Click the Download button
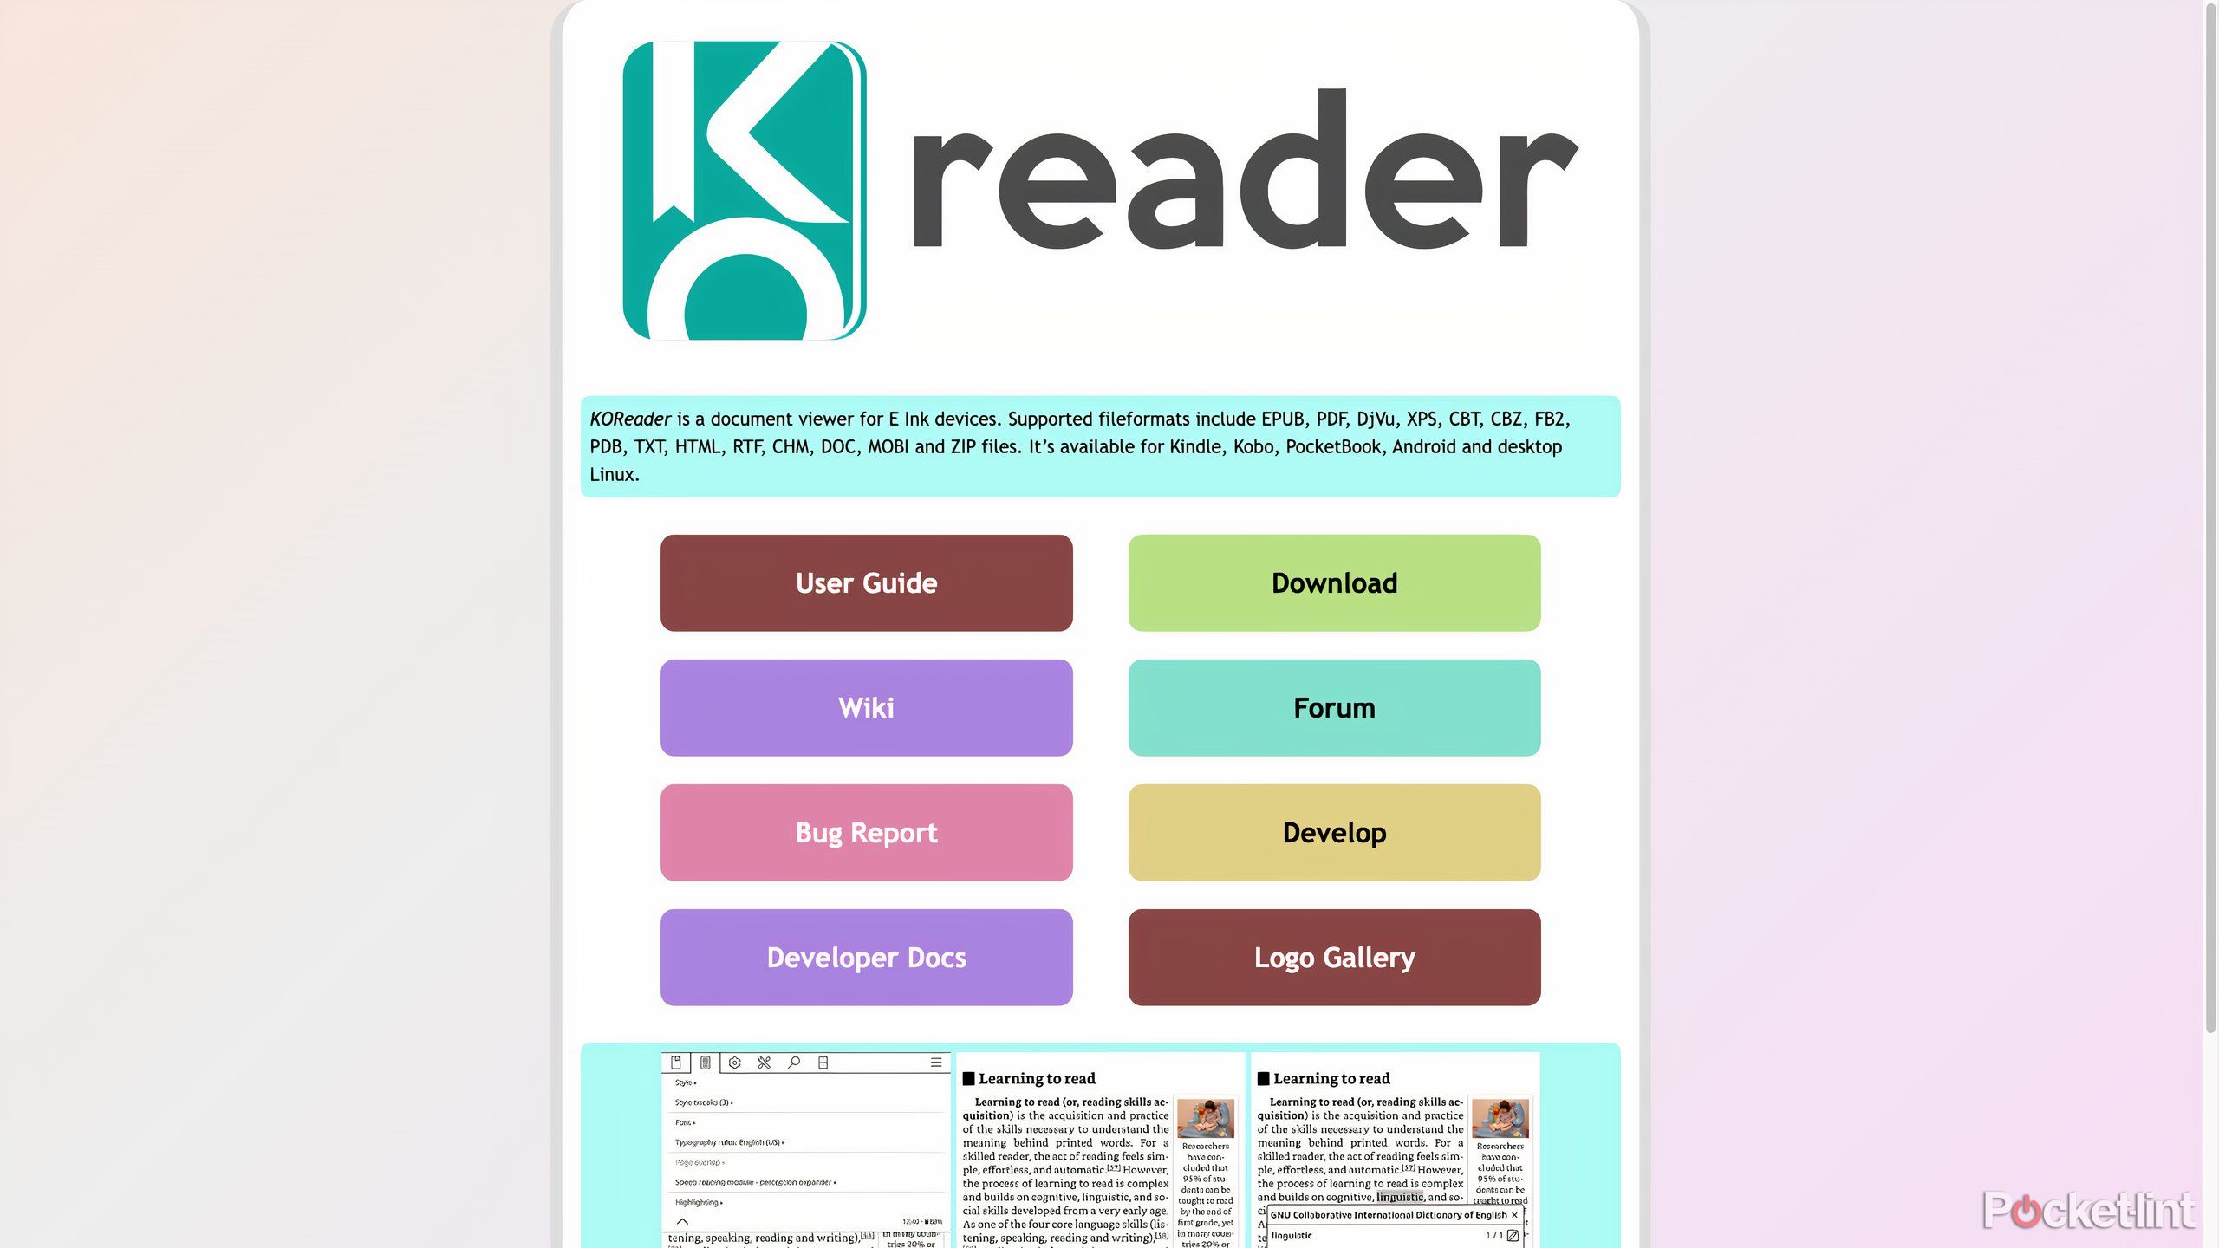Screen dimensions: 2219x1248 [1333, 582]
